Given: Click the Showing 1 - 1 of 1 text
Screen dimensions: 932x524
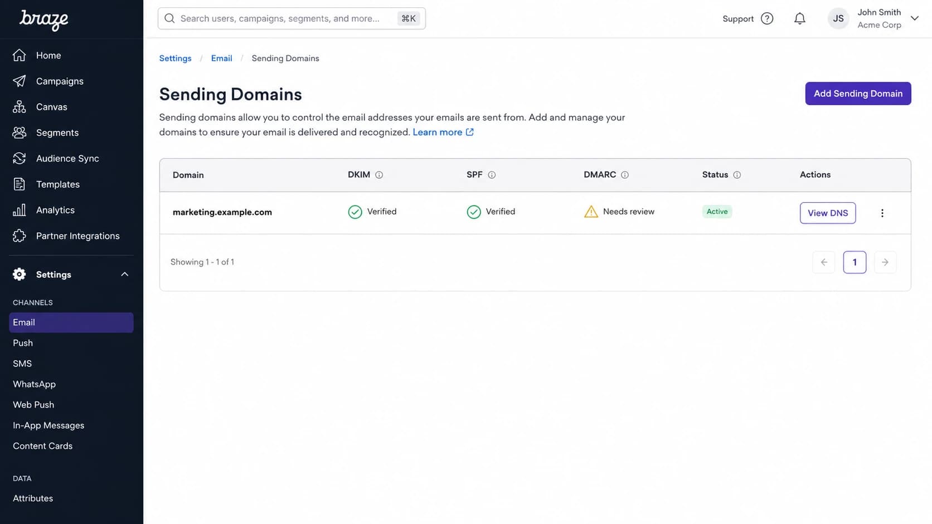Looking at the screenshot, I should pos(202,262).
